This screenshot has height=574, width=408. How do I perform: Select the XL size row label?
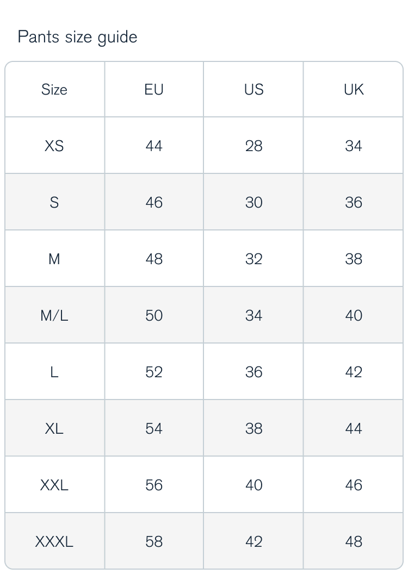[54, 428]
